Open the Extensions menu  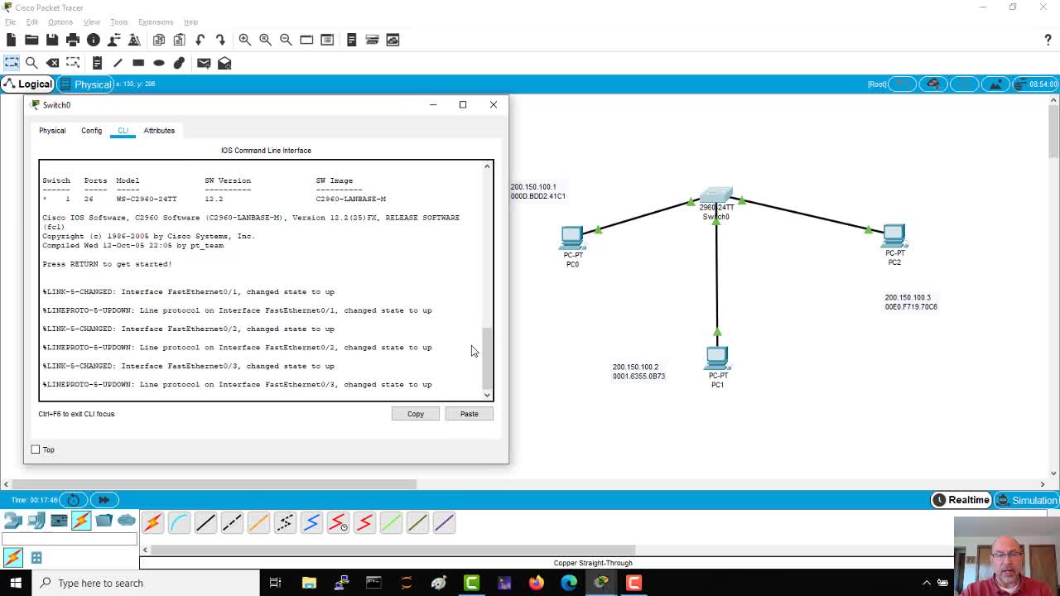pos(156,22)
